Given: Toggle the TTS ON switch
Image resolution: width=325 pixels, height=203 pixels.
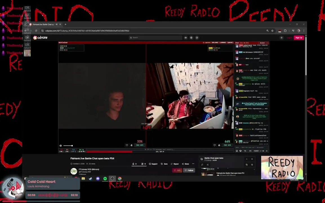Looking at the screenshot, I should [x=61, y=151].
